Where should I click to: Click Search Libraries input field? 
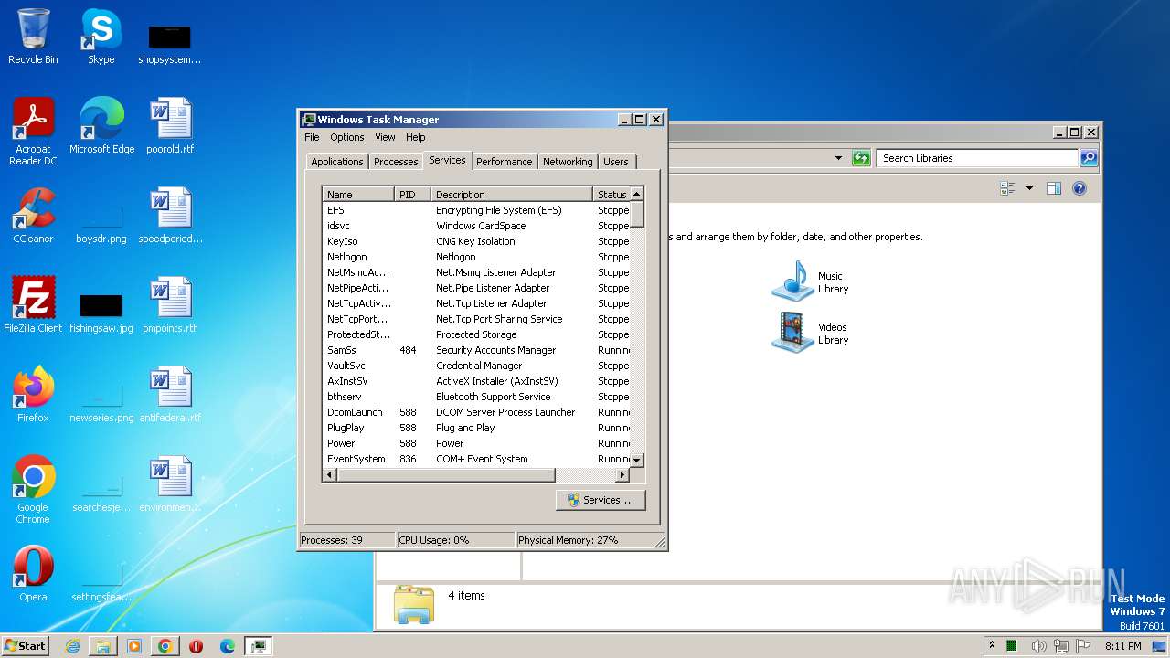[977, 158]
